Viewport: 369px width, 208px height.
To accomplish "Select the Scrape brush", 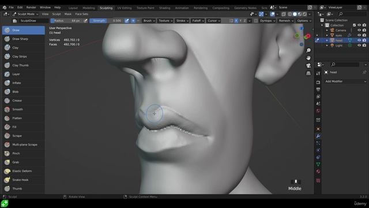I will (23, 136).
